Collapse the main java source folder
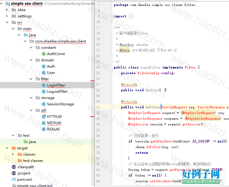Image resolution: width=229 pixels, height=187 pixels. pyautogui.click(x=19, y=35)
